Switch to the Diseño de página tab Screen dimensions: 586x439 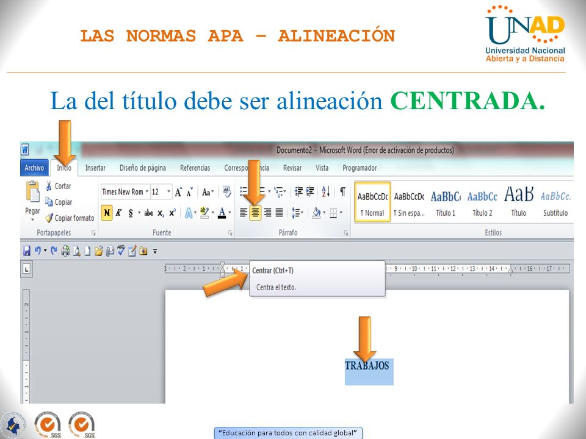142,168
